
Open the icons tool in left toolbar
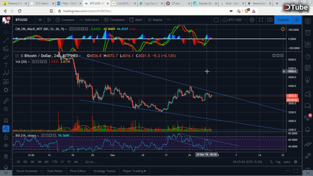pyautogui.click(x=6, y=90)
